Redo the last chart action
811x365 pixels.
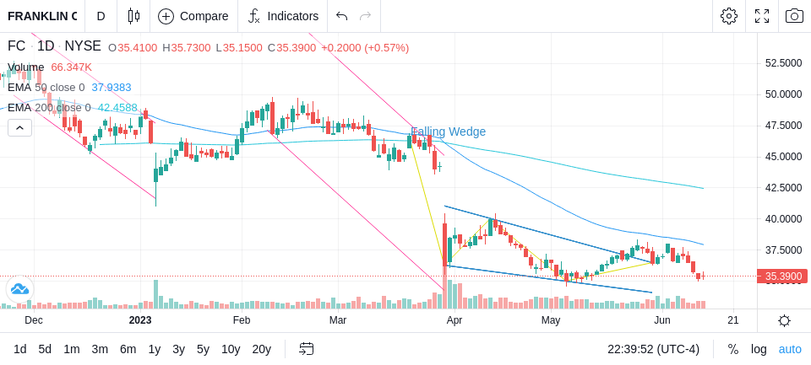pyautogui.click(x=366, y=16)
